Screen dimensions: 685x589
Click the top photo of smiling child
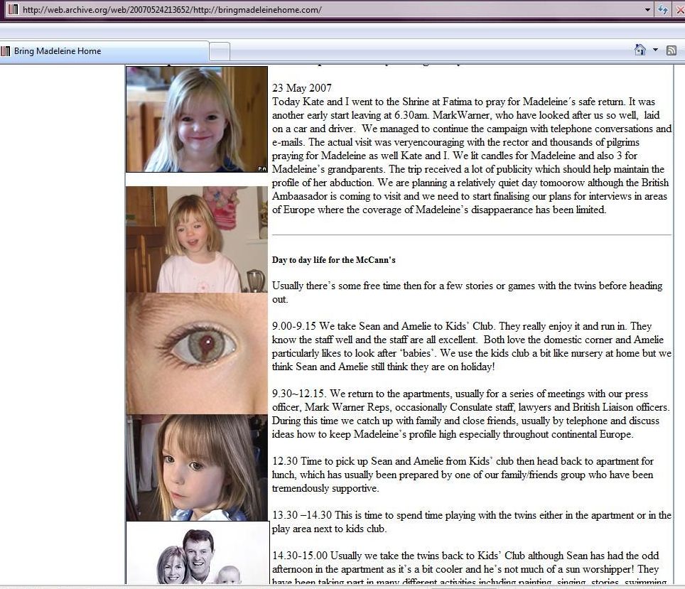(197, 119)
